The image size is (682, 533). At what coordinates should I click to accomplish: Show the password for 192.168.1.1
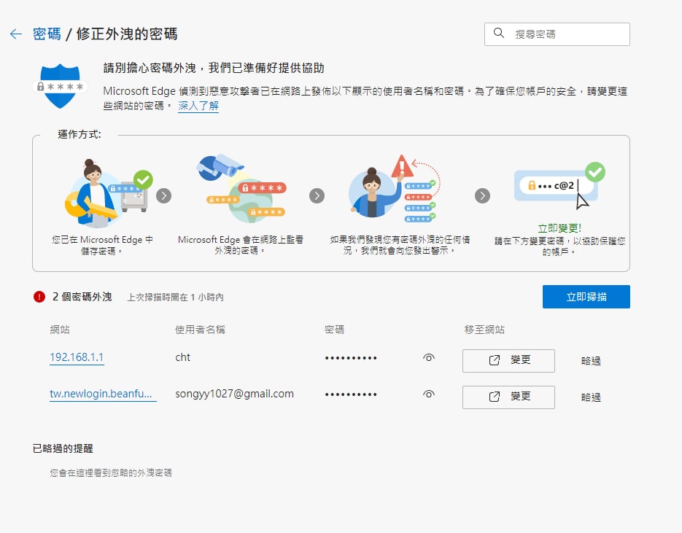tap(429, 358)
